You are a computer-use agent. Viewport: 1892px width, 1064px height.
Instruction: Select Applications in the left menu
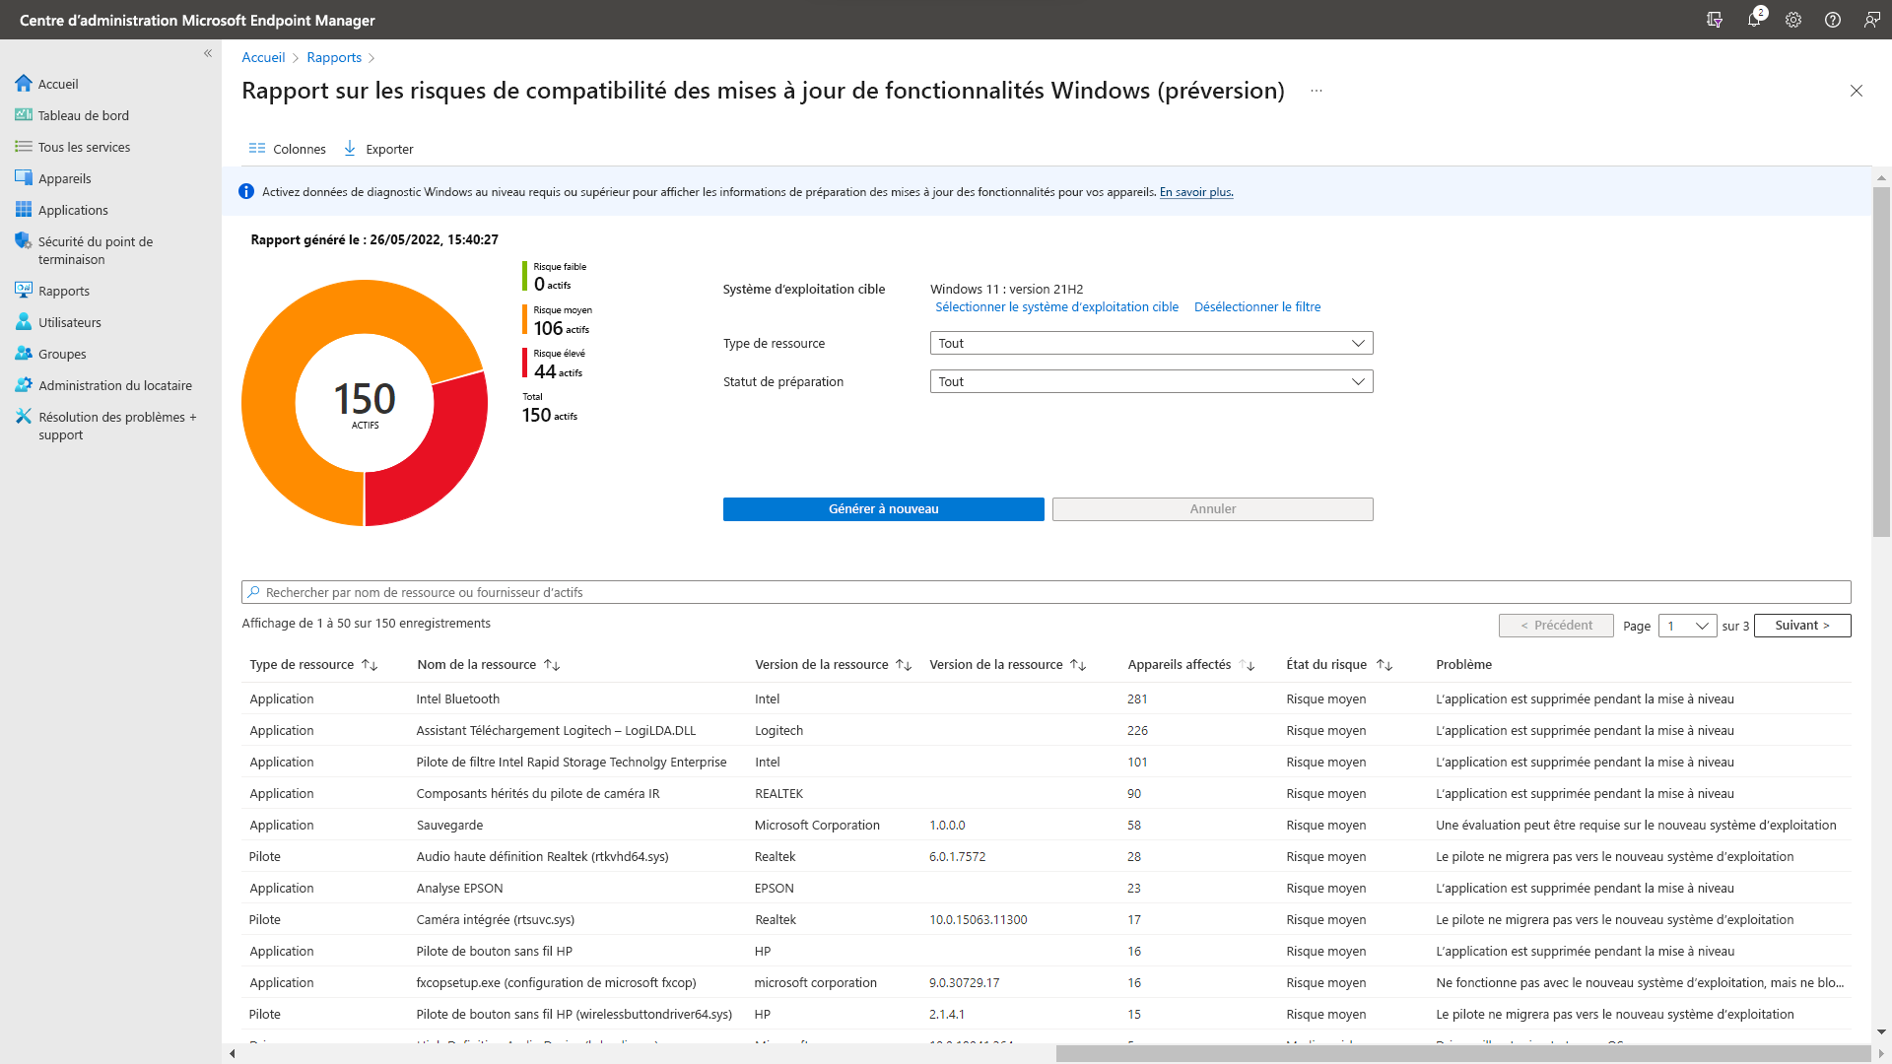pyautogui.click(x=73, y=210)
